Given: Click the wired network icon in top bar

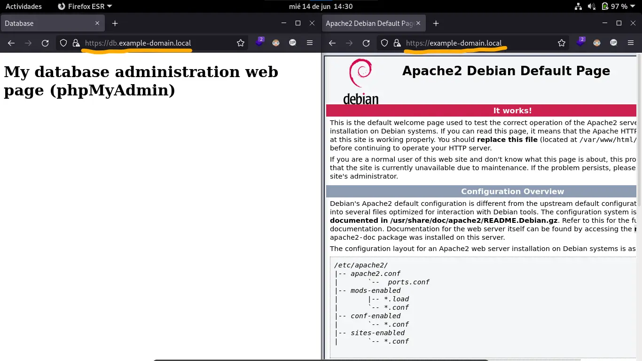Looking at the screenshot, I should (579, 7).
